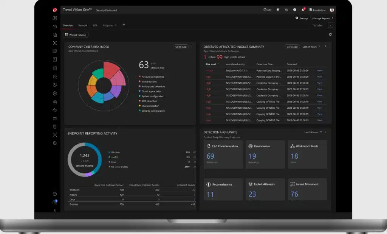Expand Manage Reports chevron link
The width and height of the screenshot is (387, 234).
[323, 18]
